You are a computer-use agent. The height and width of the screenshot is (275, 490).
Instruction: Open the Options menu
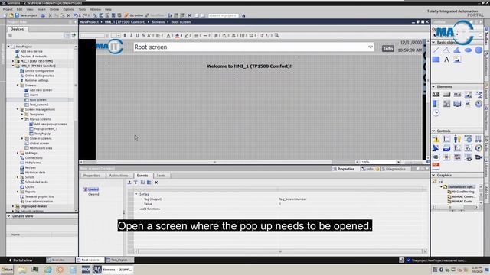pyautogui.click(x=68, y=9)
